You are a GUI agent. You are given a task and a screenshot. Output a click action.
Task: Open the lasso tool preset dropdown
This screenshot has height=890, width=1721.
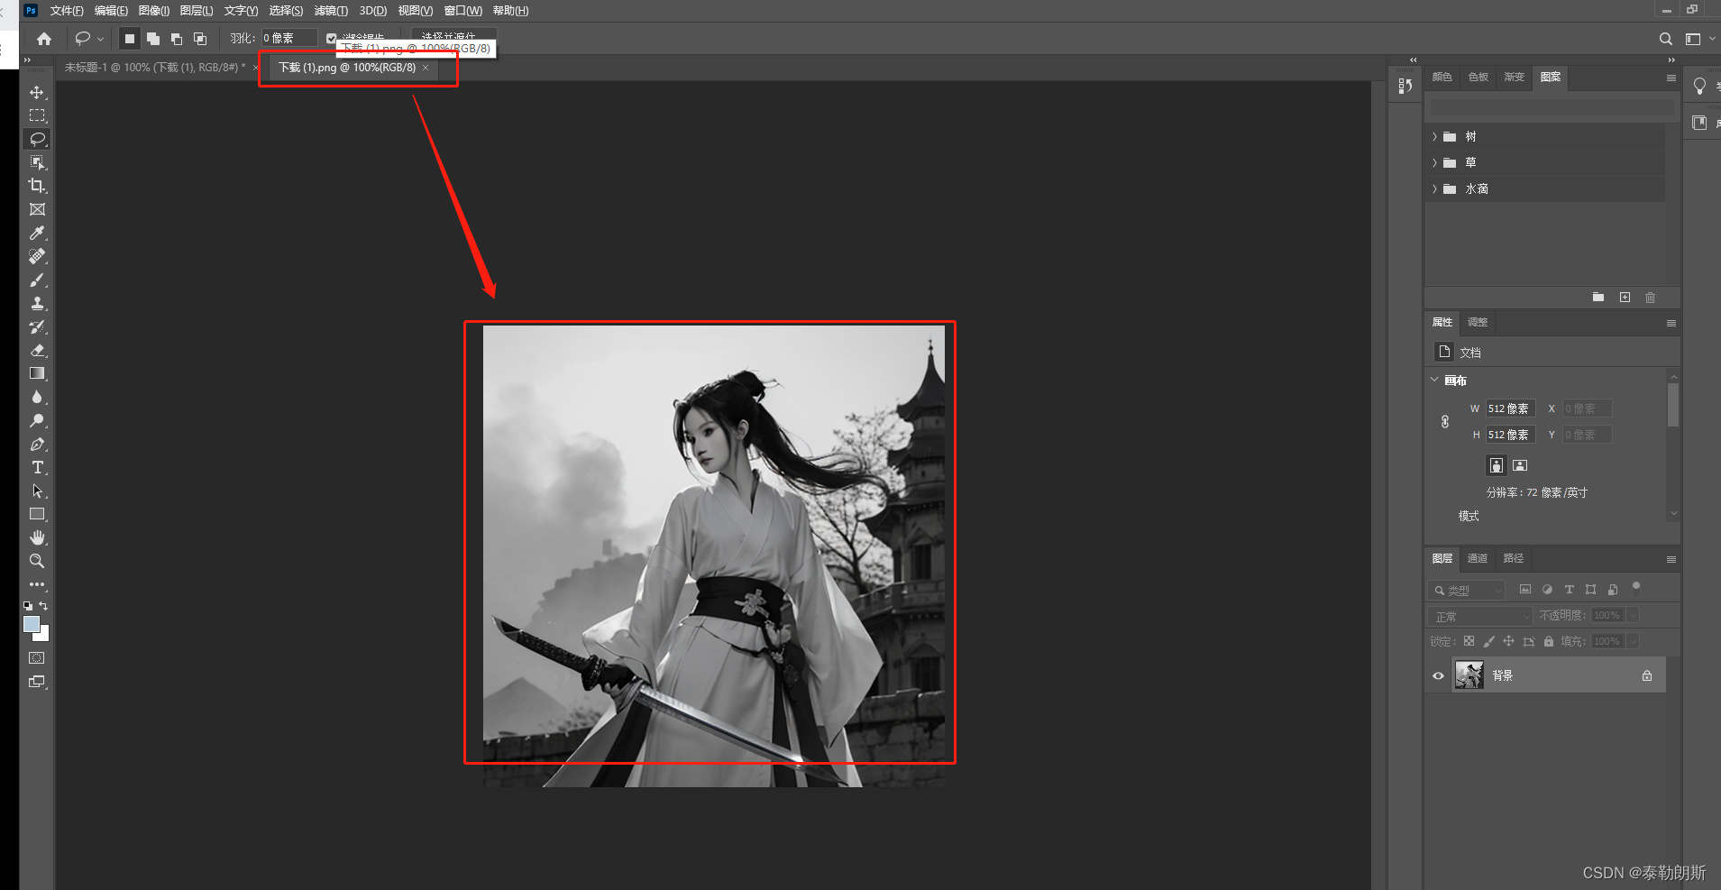[x=100, y=39]
